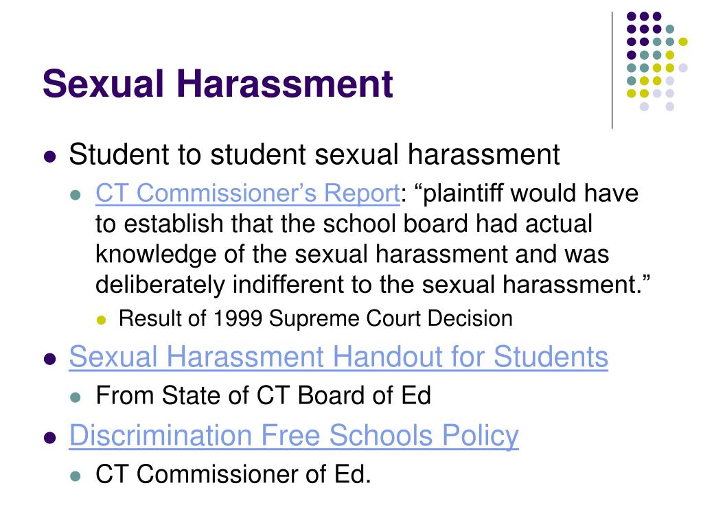The width and height of the screenshot is (703, 527).
Task: Click the purple bullet before Sexual Harassment Handout
Action: pos(49,359)
